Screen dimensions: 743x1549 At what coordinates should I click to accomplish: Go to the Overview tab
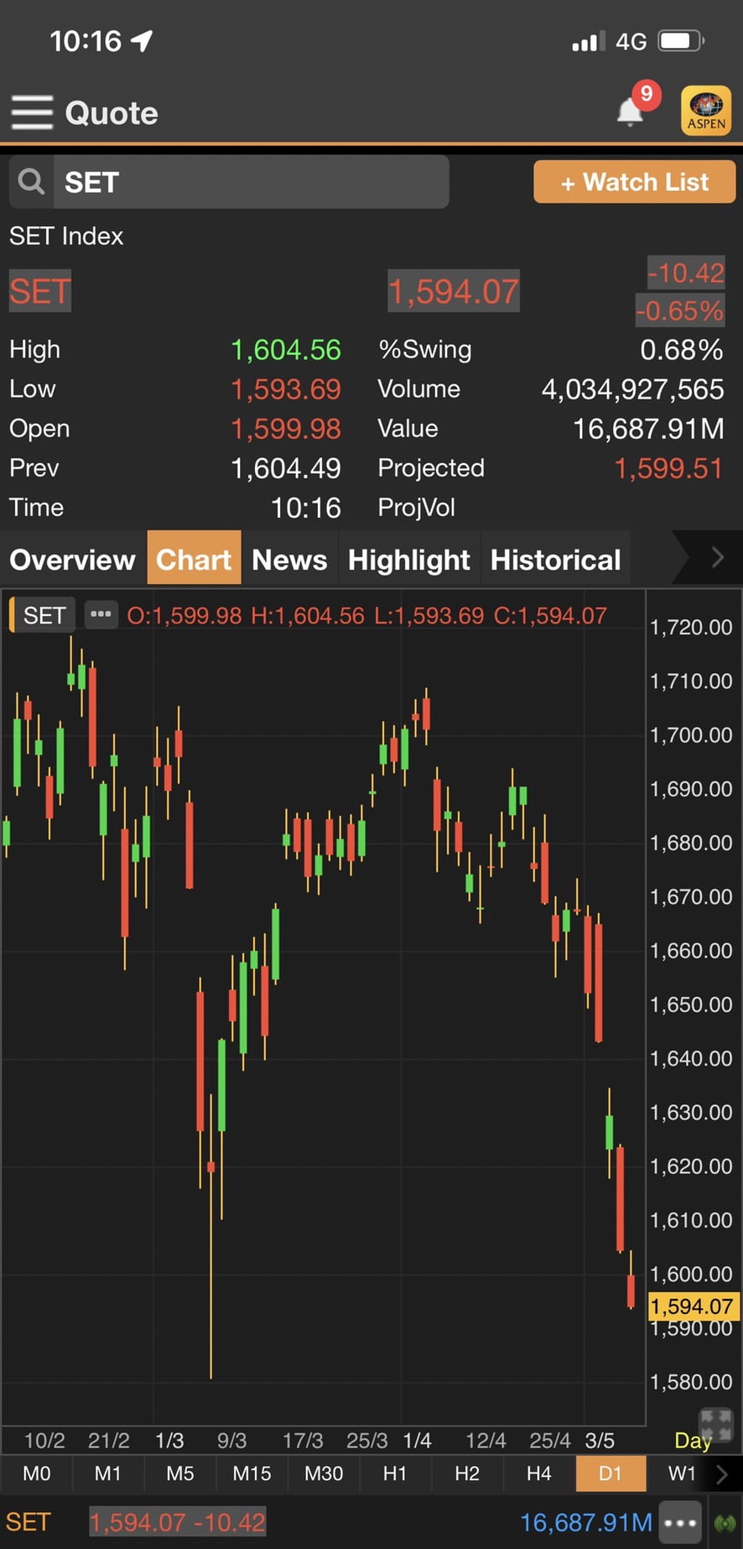(72, 560)
